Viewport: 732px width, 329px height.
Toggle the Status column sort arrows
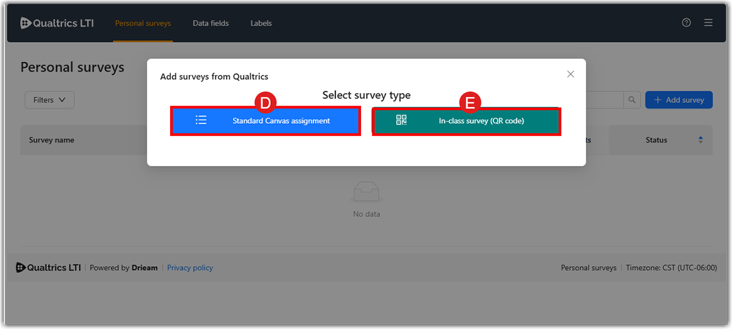[700, 140]
